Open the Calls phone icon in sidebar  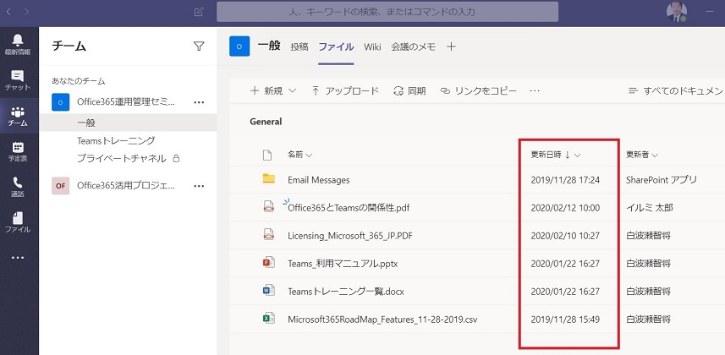coord(18,187)
